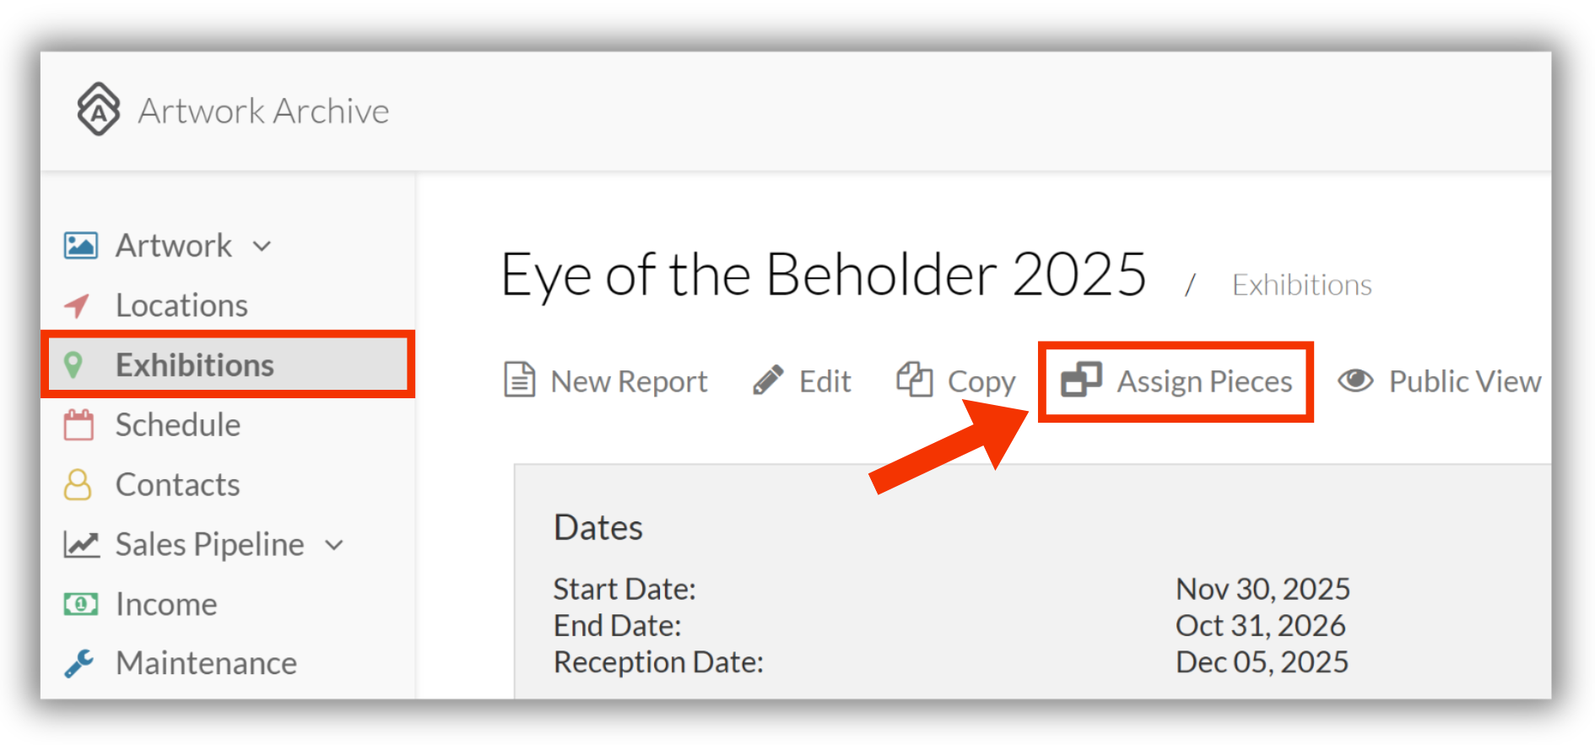Open the Schedule calendar icon
The width and height of the screenshot is (1595, 745).
point(78,424)
